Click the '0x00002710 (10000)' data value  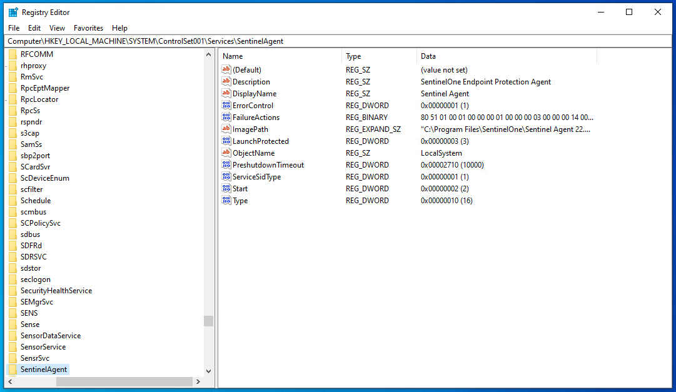pos(452,164)
